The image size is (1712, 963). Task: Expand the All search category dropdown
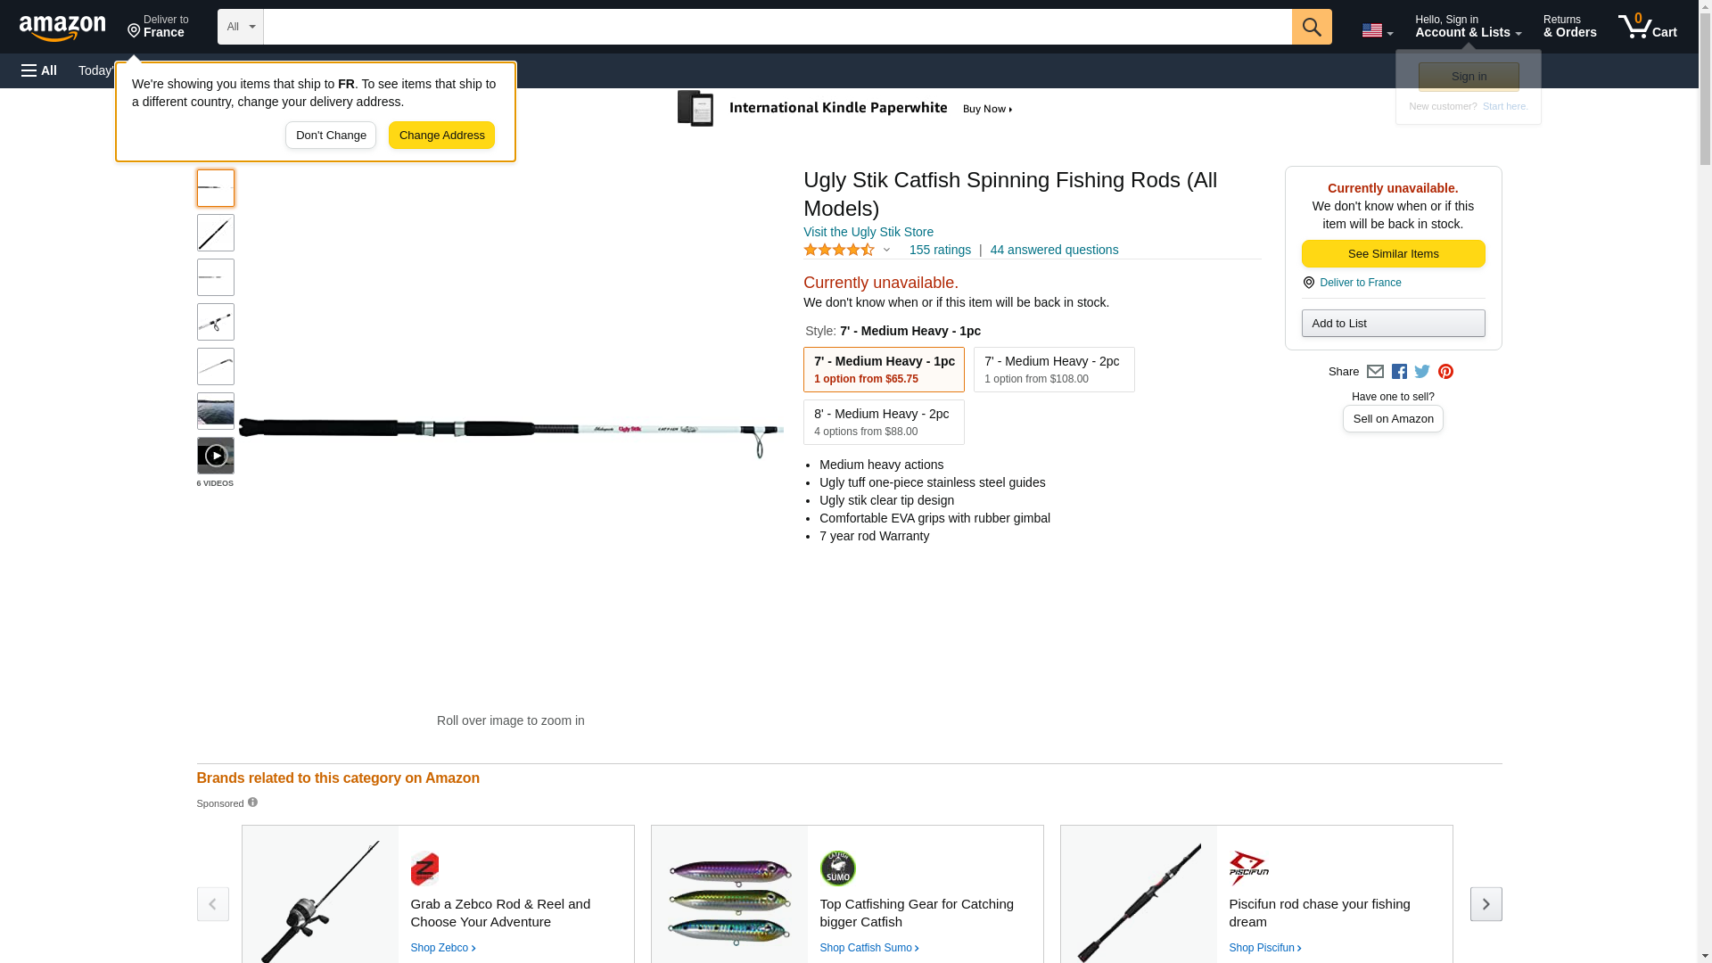tap(240, 27)
